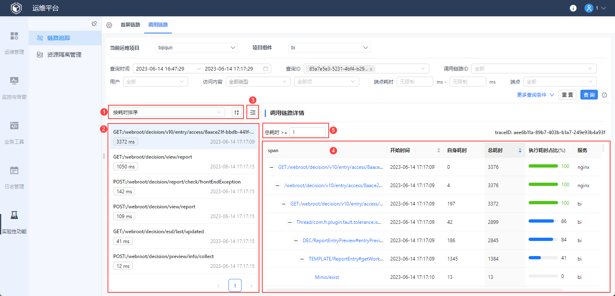Open the 调用链路ID dropdown
The width and height of the screenshot is (615, 296).
(x=534, y=69)
